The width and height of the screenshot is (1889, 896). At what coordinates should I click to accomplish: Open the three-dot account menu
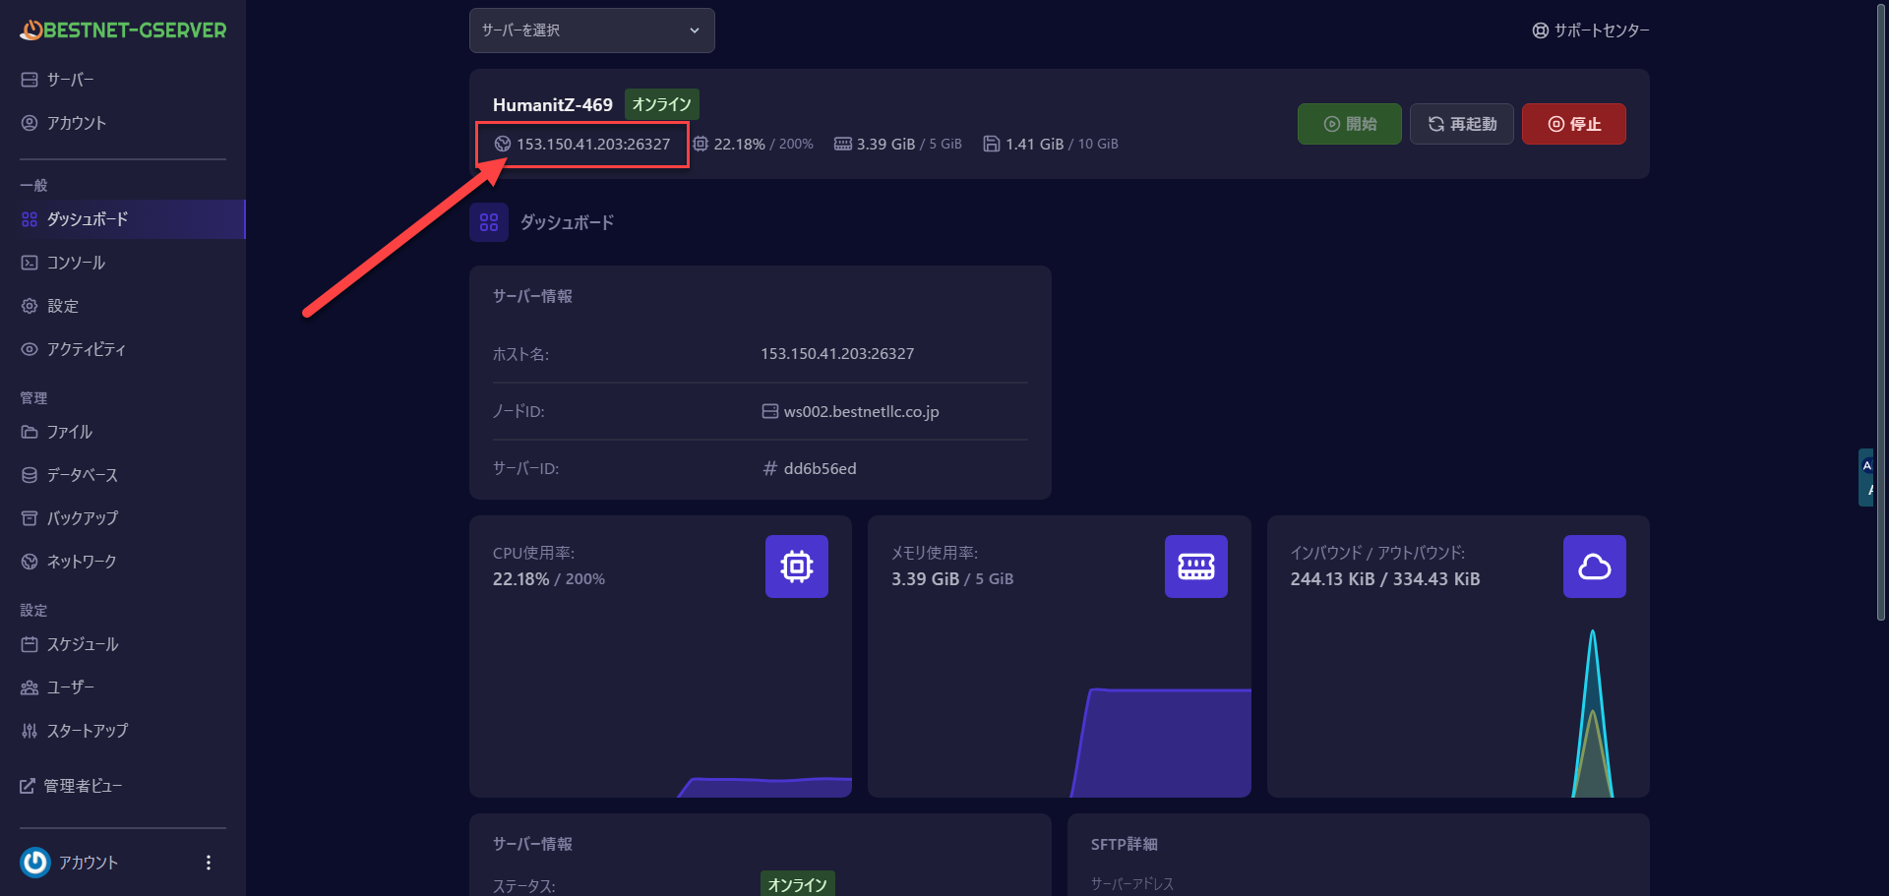208,863
